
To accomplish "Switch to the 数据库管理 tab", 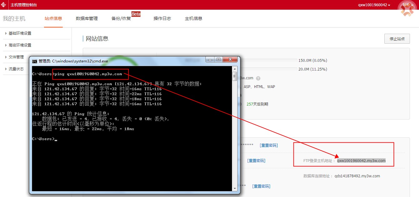I will [87, 18].
